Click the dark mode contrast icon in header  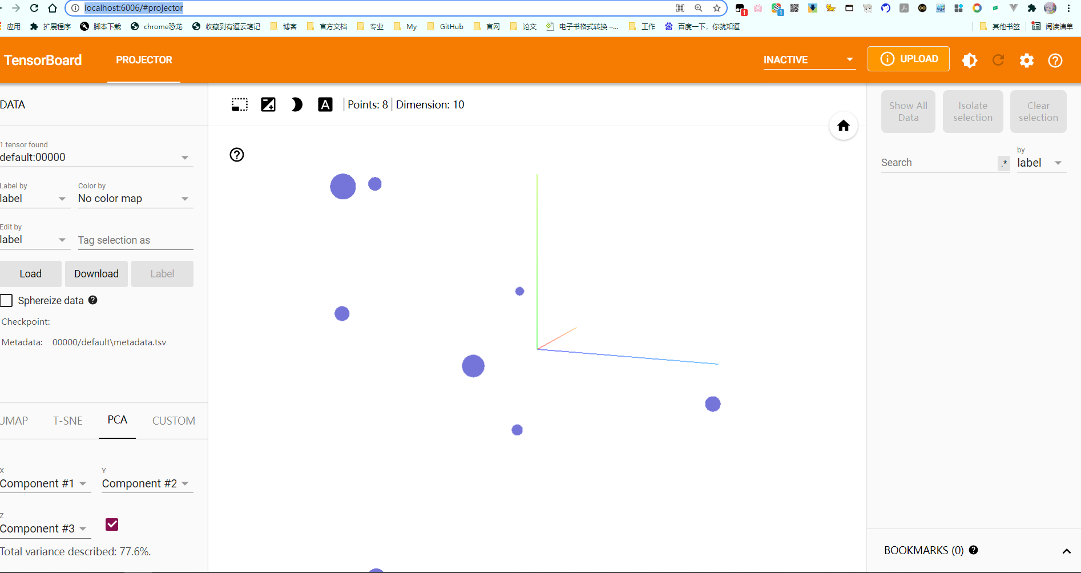969,60
